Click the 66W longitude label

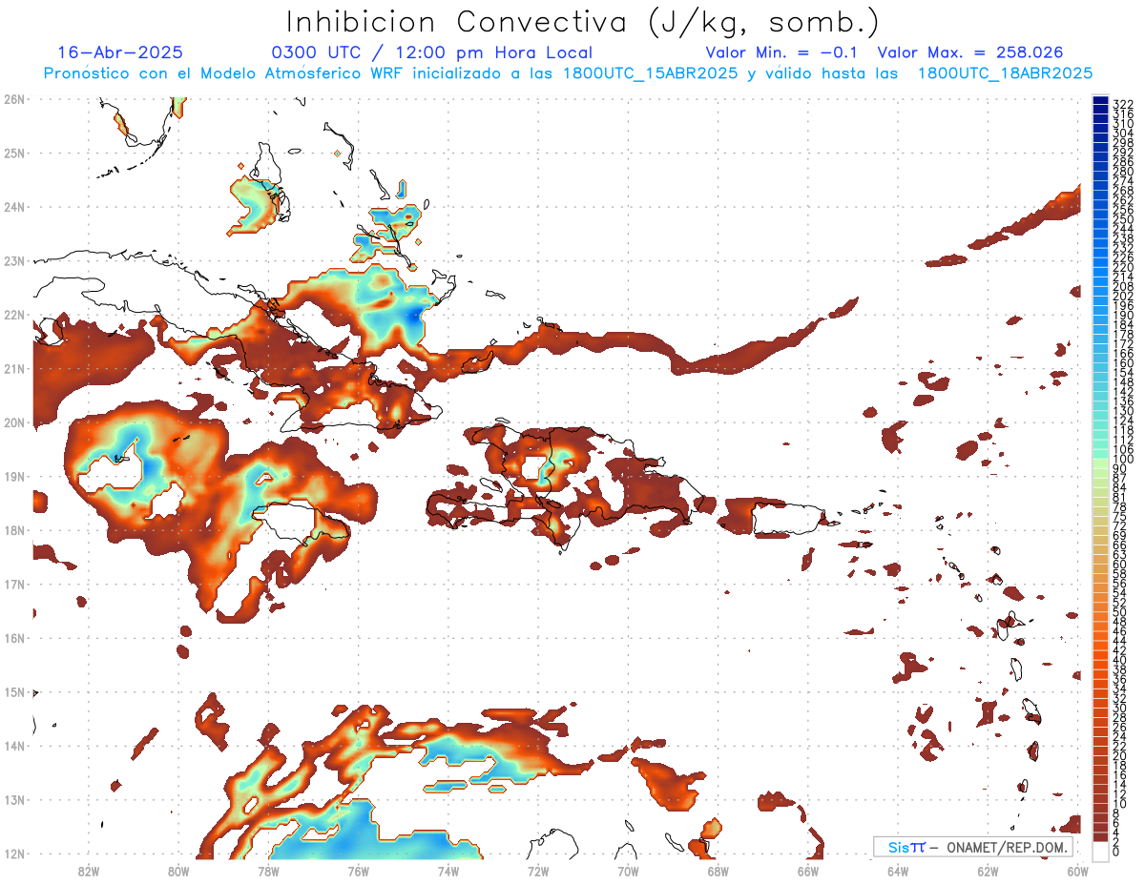tap(808, 871)
